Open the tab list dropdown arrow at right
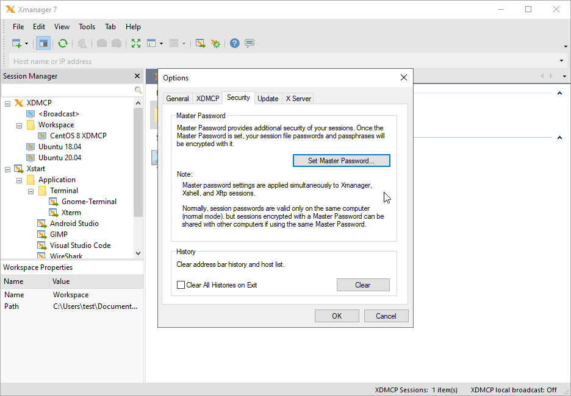The height and width of the screenshot is (396, 571). tap(564, 76)
